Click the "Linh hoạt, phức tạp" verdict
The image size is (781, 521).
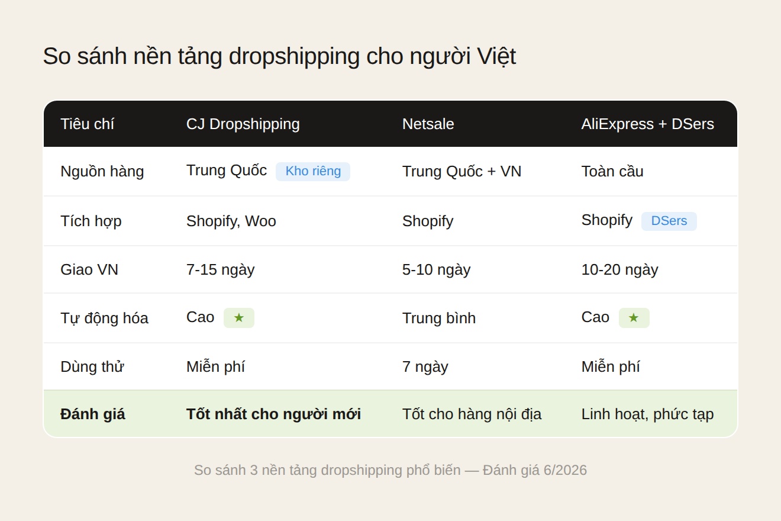pos(648,414)
